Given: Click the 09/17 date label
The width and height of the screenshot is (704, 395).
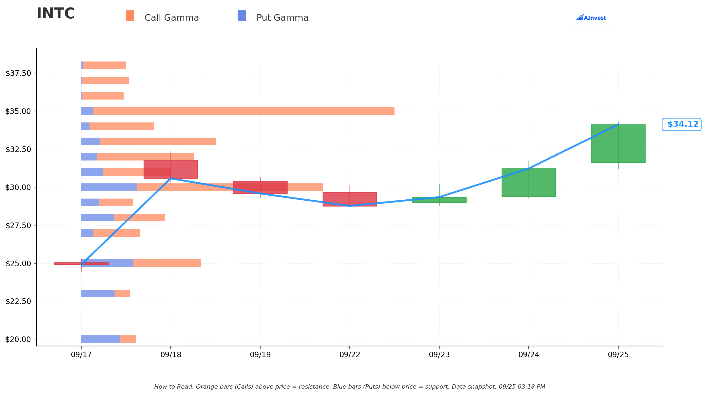Looking at the screenshot, I should [81, 355].
